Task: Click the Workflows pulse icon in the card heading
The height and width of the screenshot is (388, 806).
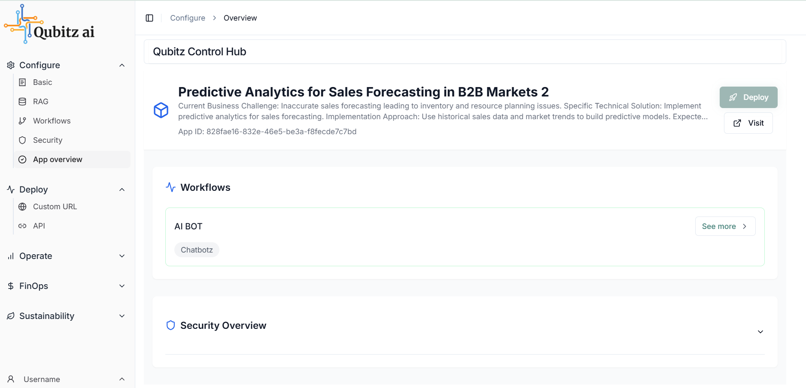Action: coord(170,187)
